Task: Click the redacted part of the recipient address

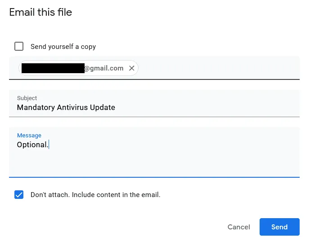Action: [x=53, y=68]
